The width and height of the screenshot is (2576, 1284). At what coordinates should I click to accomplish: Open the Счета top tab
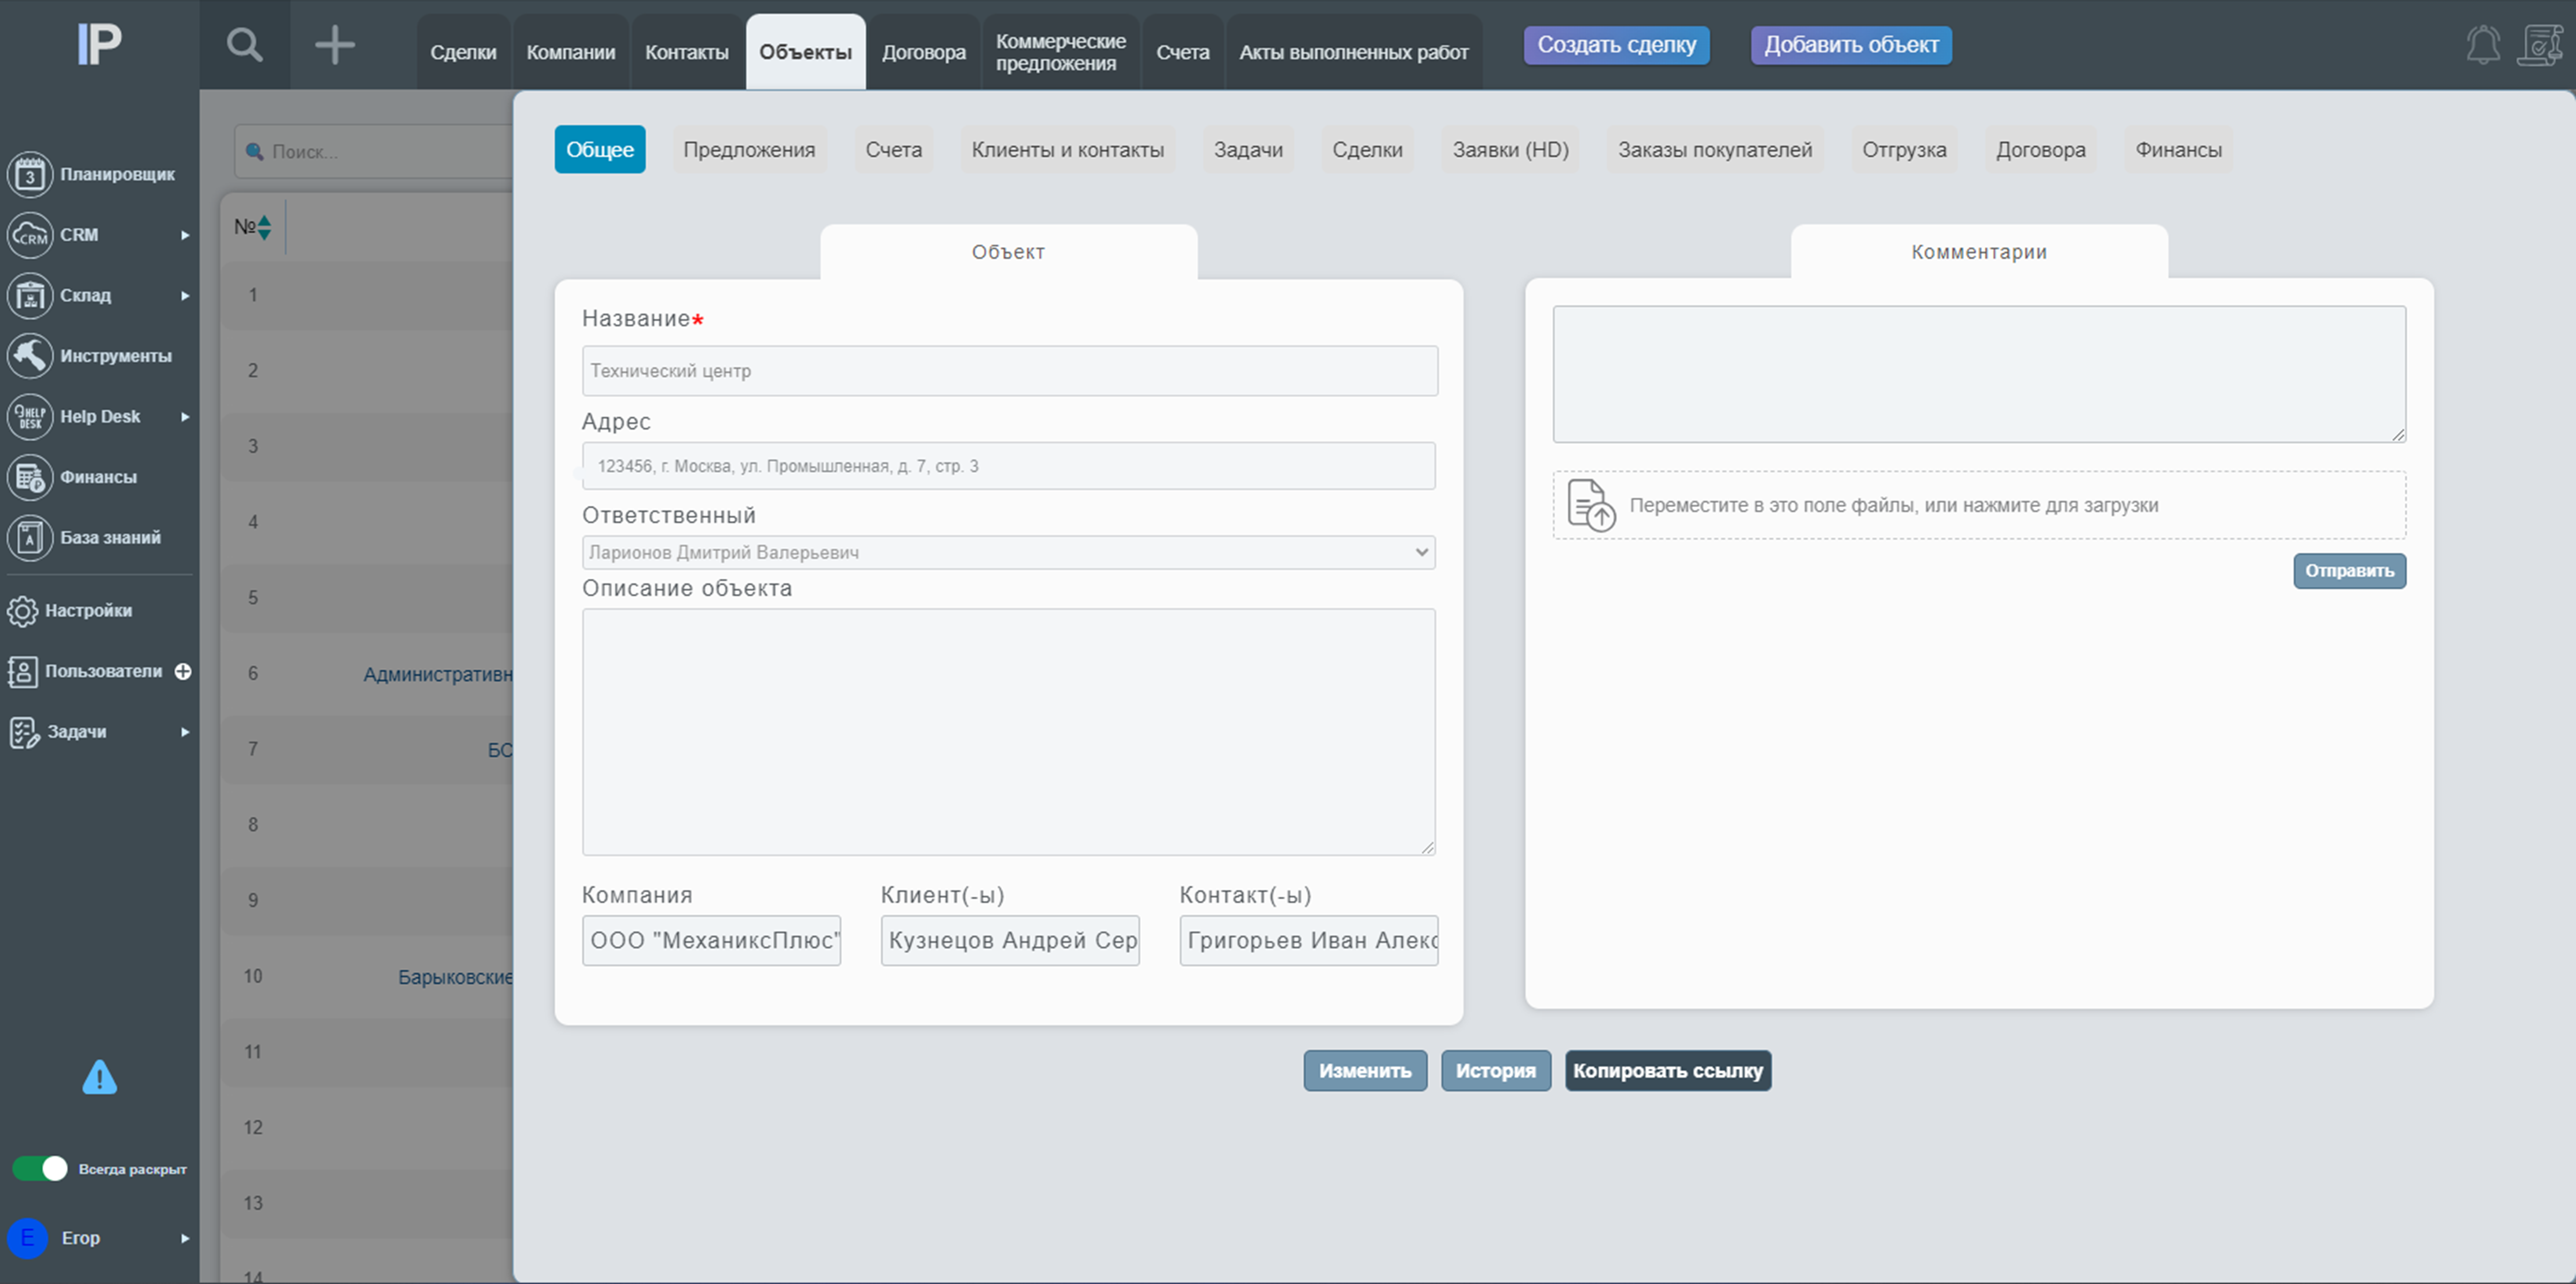(1183, 52)
